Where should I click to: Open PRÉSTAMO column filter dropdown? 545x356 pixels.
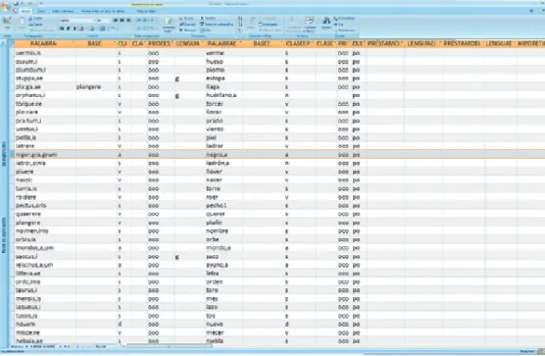(402, 43)
